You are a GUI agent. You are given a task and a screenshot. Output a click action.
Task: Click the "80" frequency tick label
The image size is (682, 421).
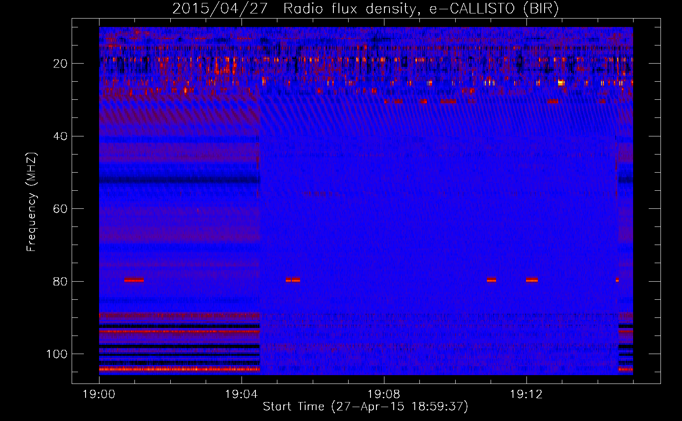[60, 281]
